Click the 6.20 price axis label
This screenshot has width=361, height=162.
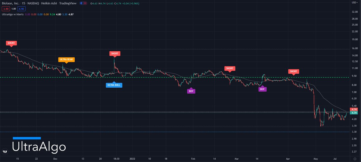(354, 98)
